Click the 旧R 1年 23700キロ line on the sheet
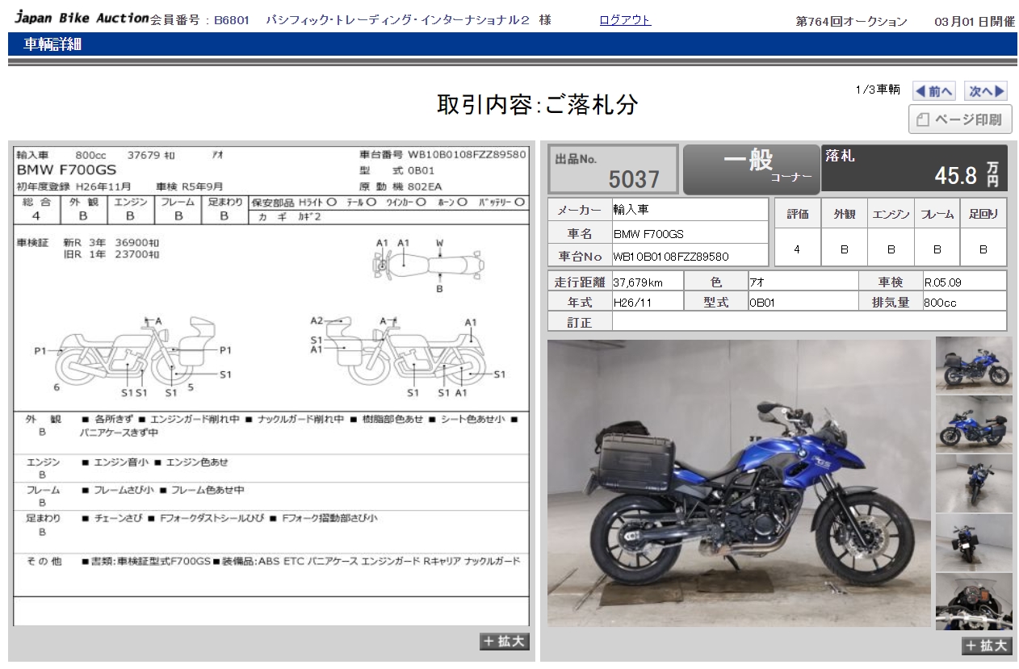Image resolution: width=1019 pixels, height=669 pixels. [x=111, y=254]
